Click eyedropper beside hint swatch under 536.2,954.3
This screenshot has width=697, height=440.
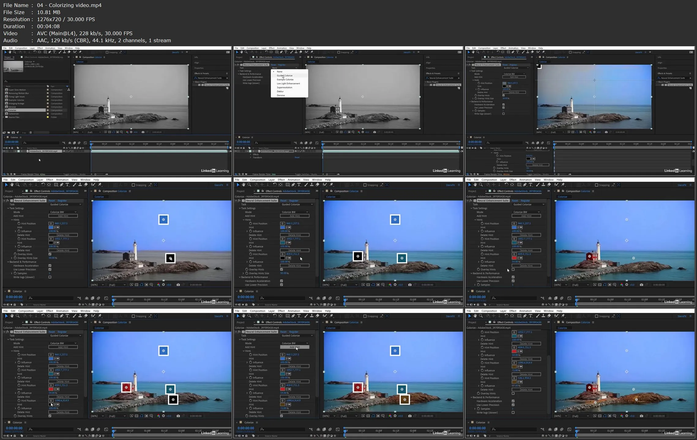click(x=520, y=382)
